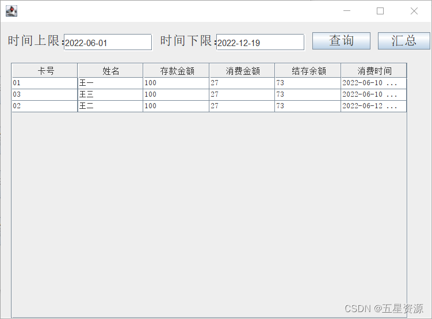Viewport: 432px width, 319px height.
Task: Click the 姓名 column header
Action: coord(110,71)
